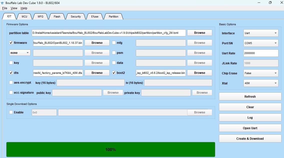Expand the Chip Erase dropdown
Image resolution: width=284 pixels, height=158 pixels.
(x=261, y=73)
